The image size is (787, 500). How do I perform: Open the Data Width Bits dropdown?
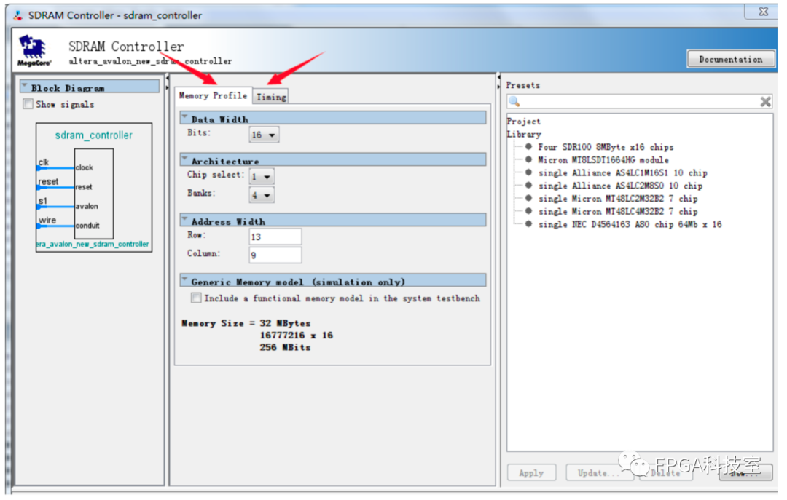tap(264, 135)
